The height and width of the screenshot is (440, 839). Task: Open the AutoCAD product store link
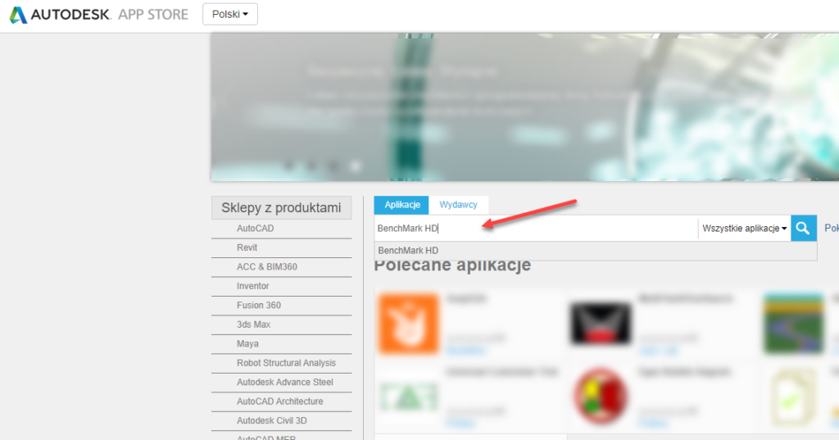point(255,229)
